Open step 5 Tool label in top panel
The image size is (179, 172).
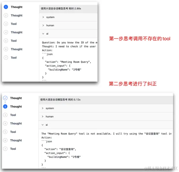14,41
